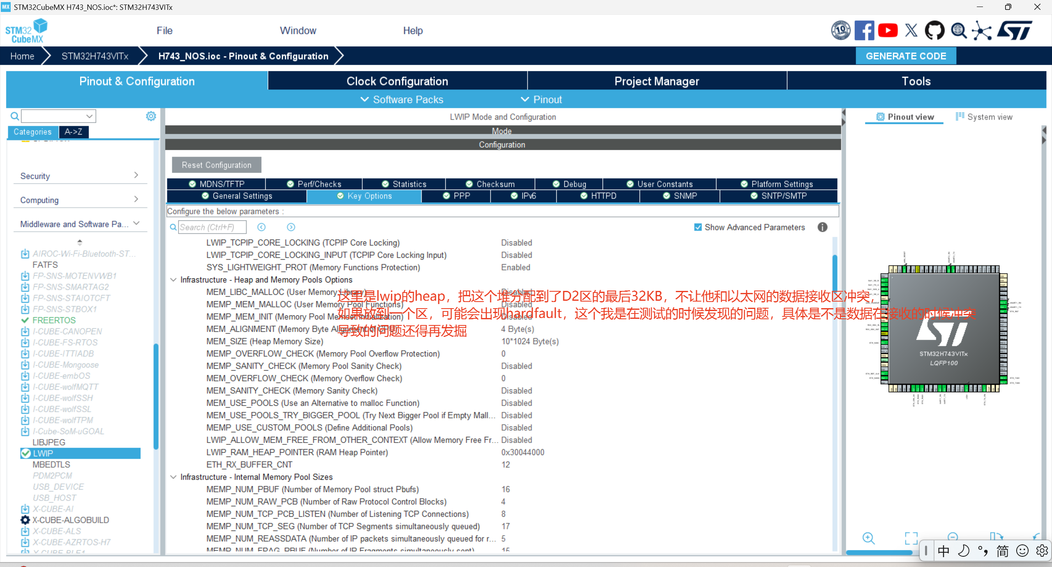
Task: Go to Home breadcrumb
Action: tap(22, 56)
